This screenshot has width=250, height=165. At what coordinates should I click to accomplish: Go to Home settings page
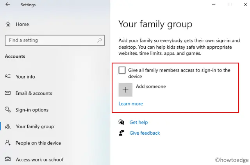22,24
